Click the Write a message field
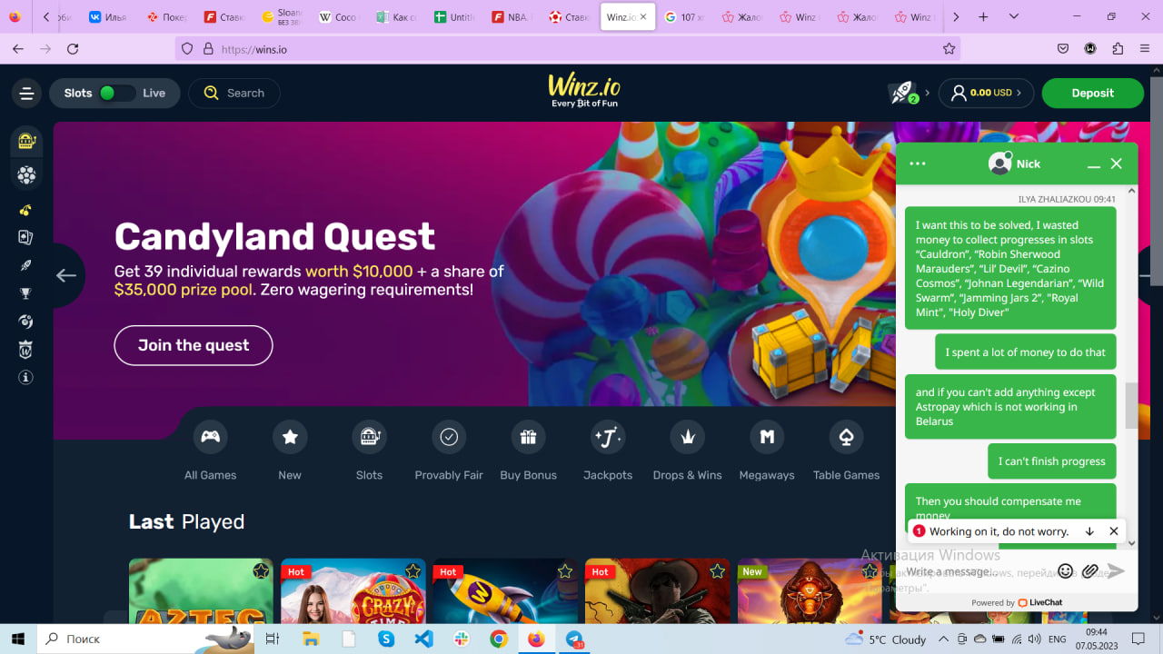 point(975,571)
